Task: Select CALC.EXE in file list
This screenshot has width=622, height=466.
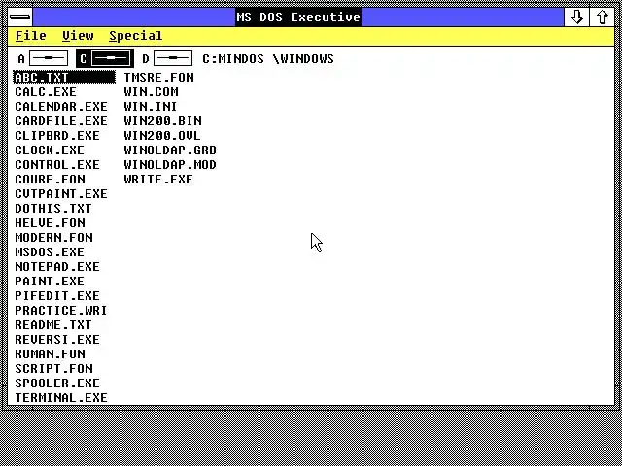Action: click(x=46, y=92)
